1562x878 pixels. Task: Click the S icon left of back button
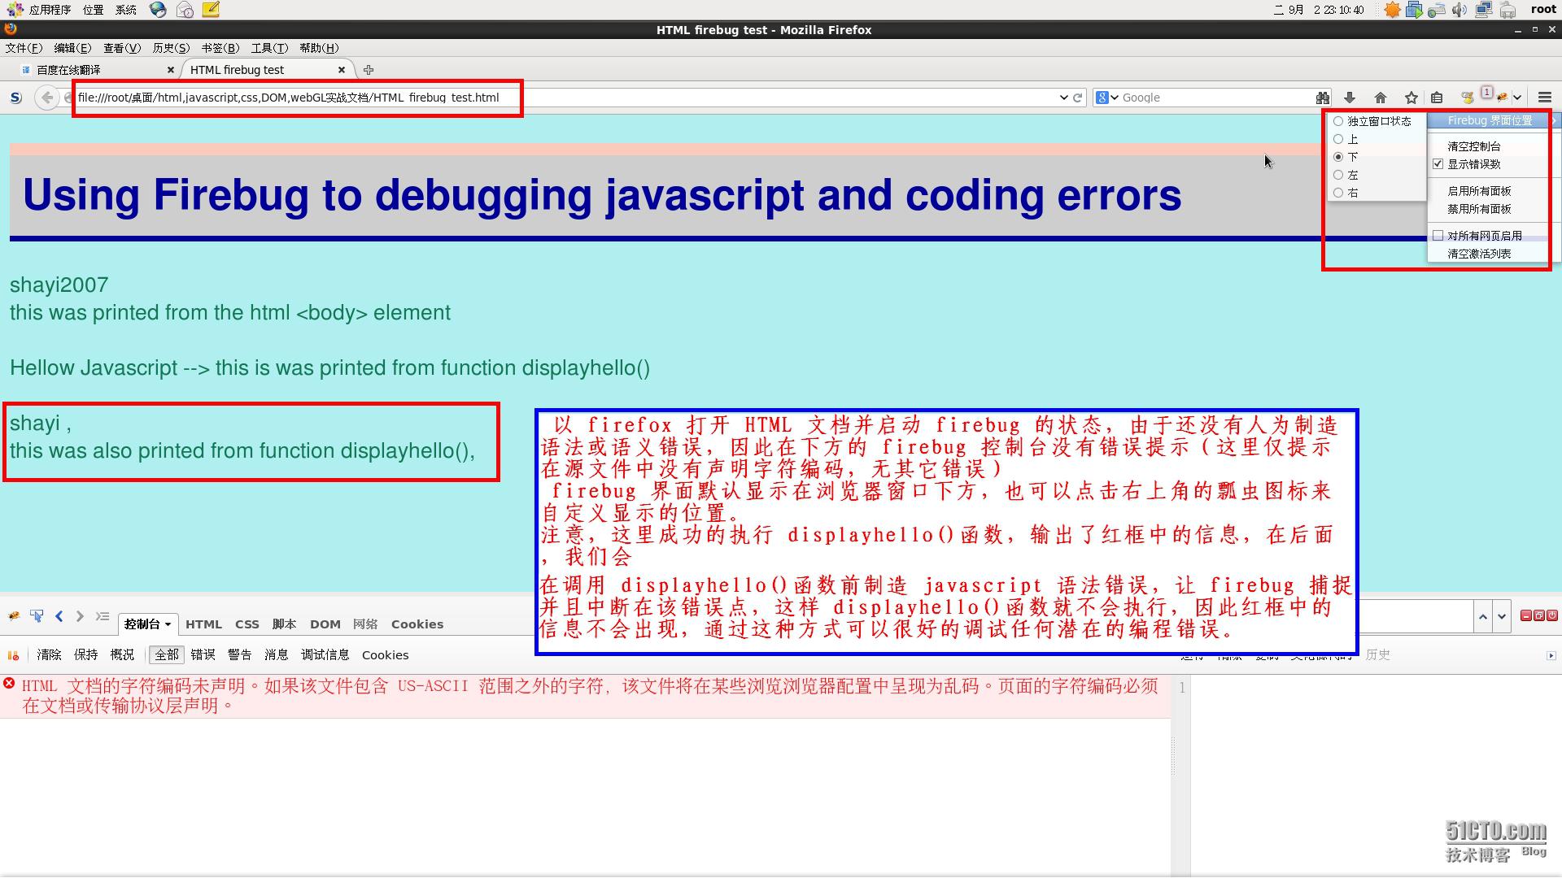(x=15, y=98)
